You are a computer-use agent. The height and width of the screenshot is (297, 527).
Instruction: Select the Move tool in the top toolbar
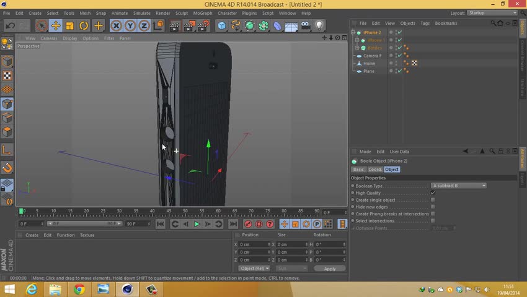pos(56,25)
